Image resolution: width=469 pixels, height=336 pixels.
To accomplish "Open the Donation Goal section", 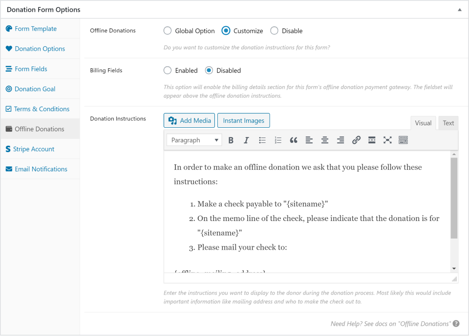I will point(40,89).
